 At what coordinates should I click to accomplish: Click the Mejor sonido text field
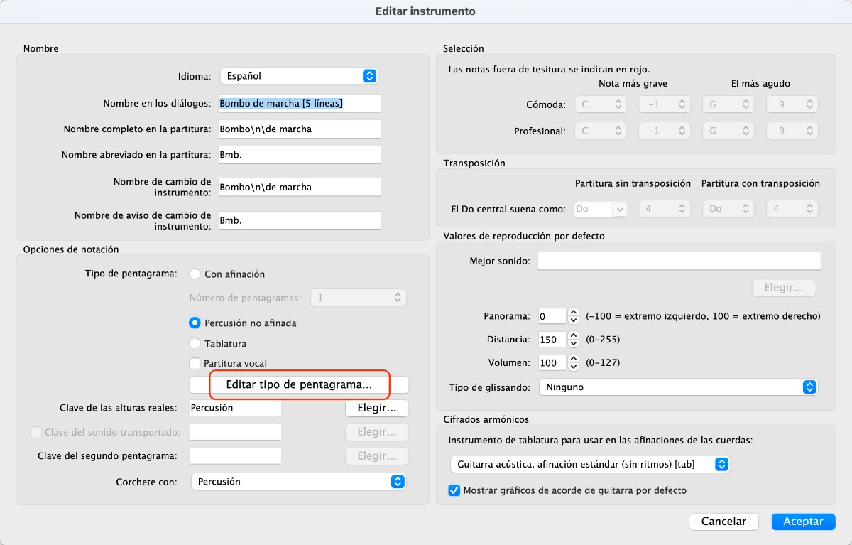[x=679, y=261]
